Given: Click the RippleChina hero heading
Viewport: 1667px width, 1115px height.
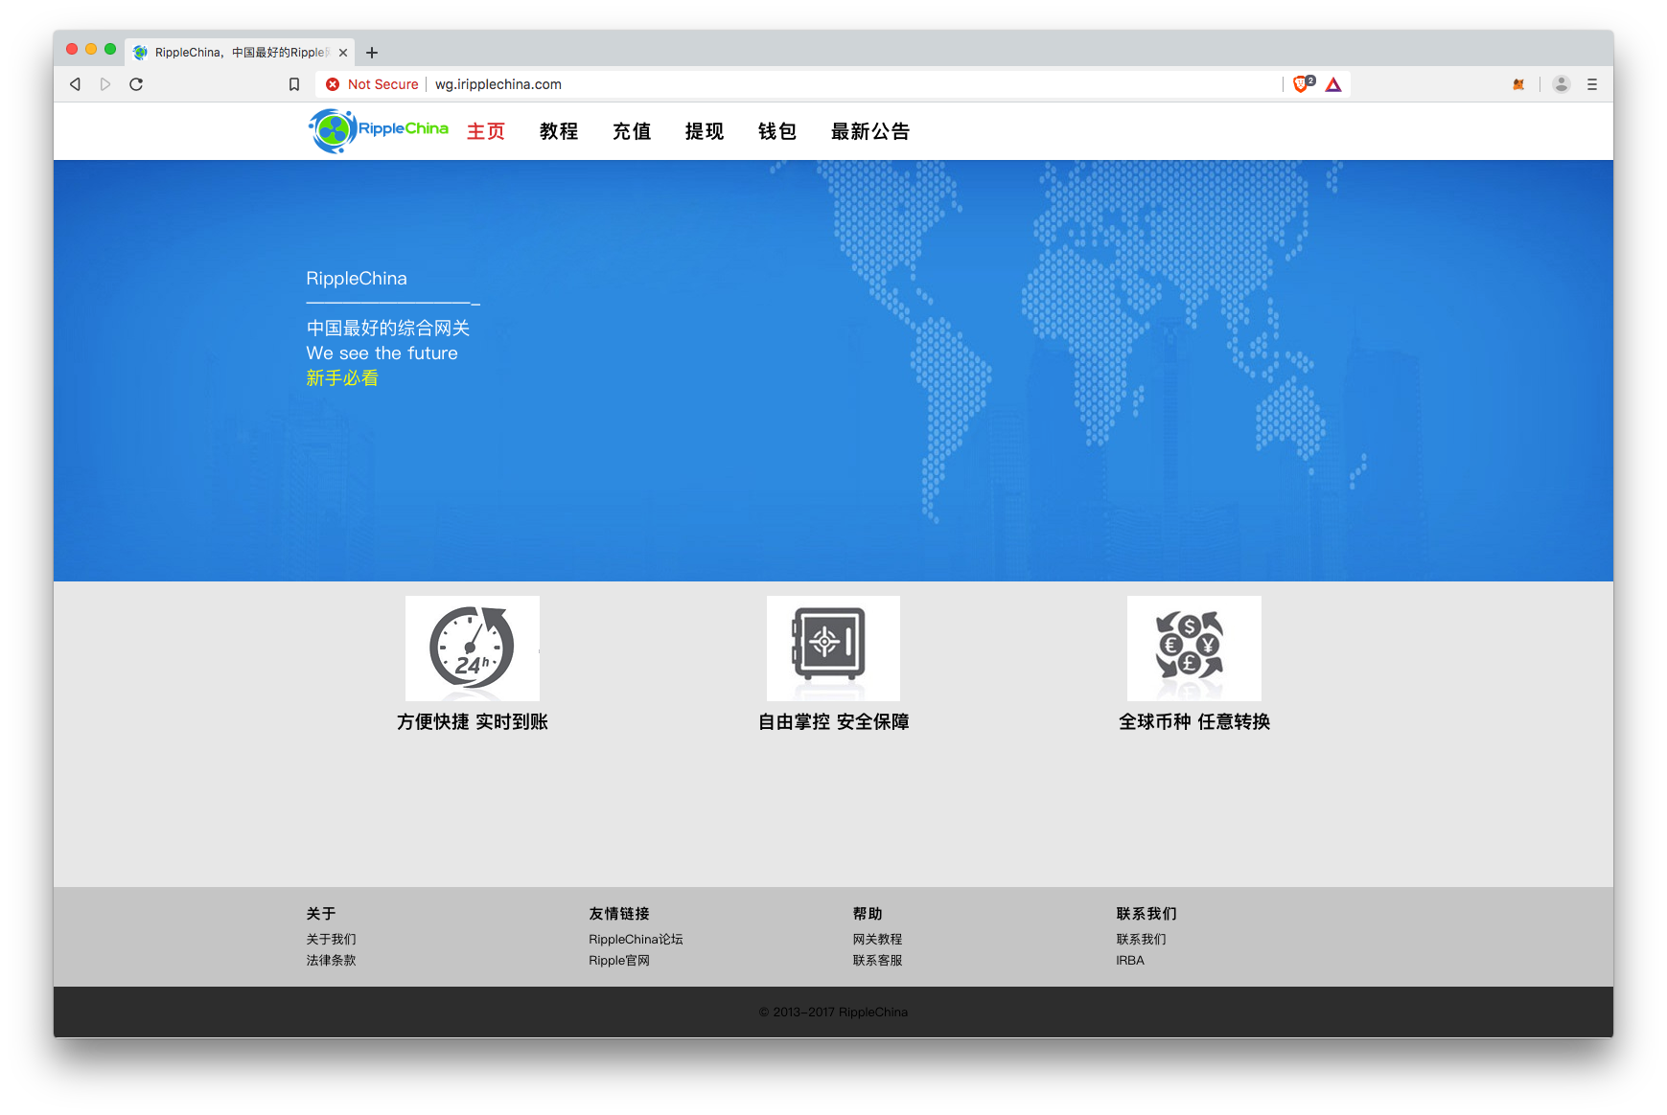Looking at the screenshot, I should coord(357,279).
